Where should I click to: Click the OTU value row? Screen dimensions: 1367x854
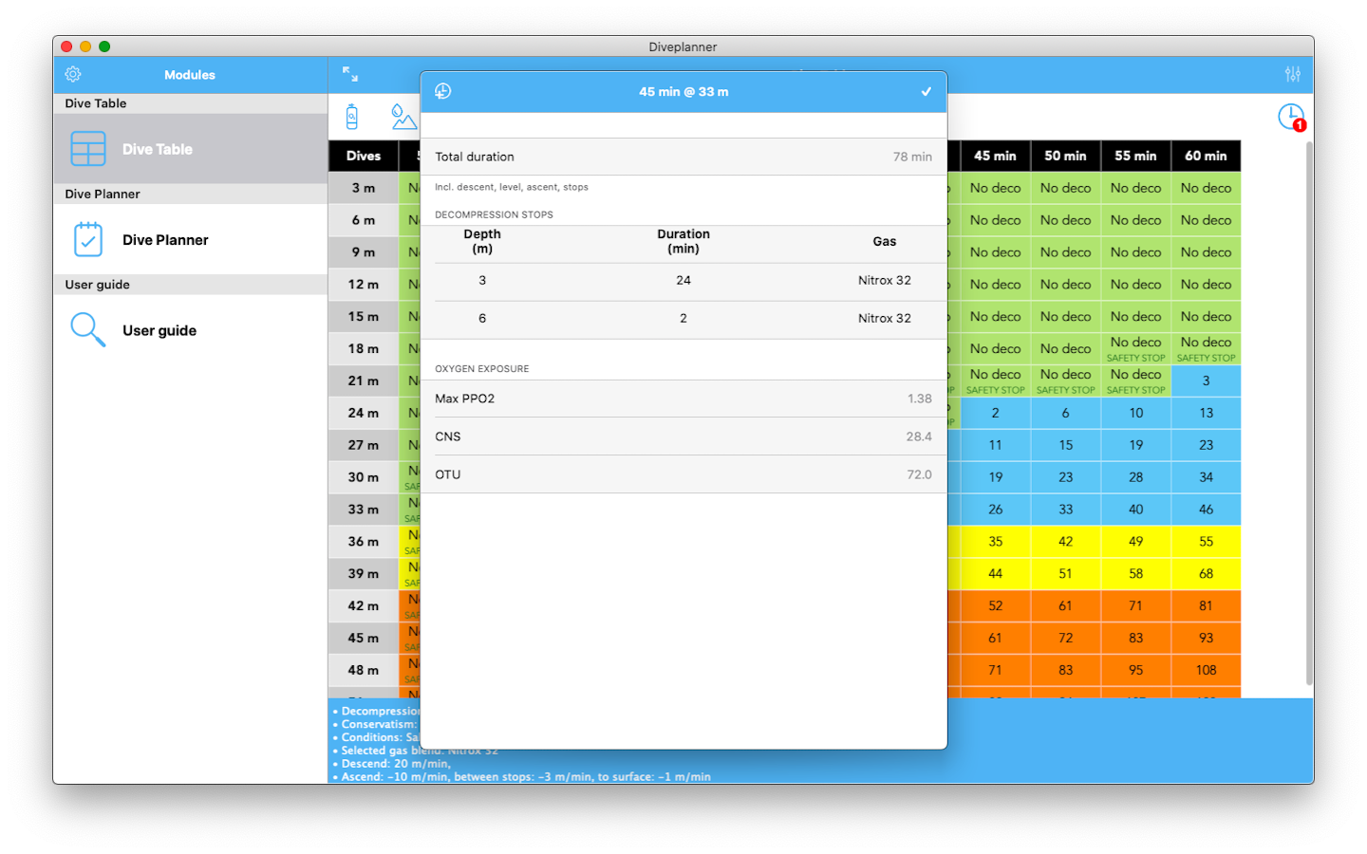pyautogui.click(x=683, y=474)
